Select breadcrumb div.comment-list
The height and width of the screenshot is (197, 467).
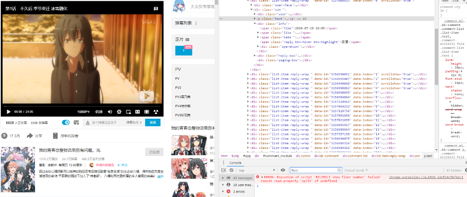pyautogui.click(x=355, y=156)
